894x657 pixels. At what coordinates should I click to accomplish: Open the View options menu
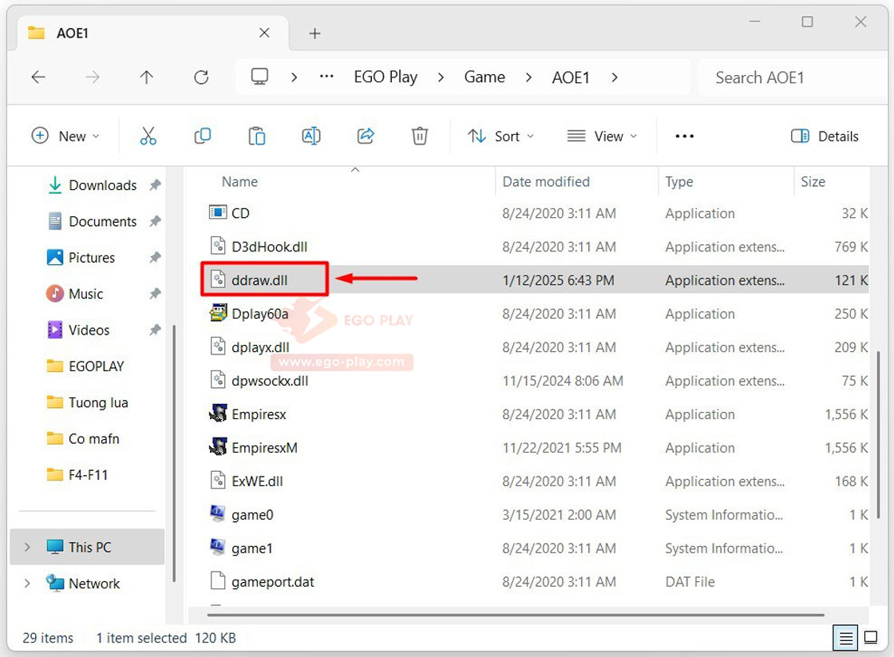click(x=603, y=137)
